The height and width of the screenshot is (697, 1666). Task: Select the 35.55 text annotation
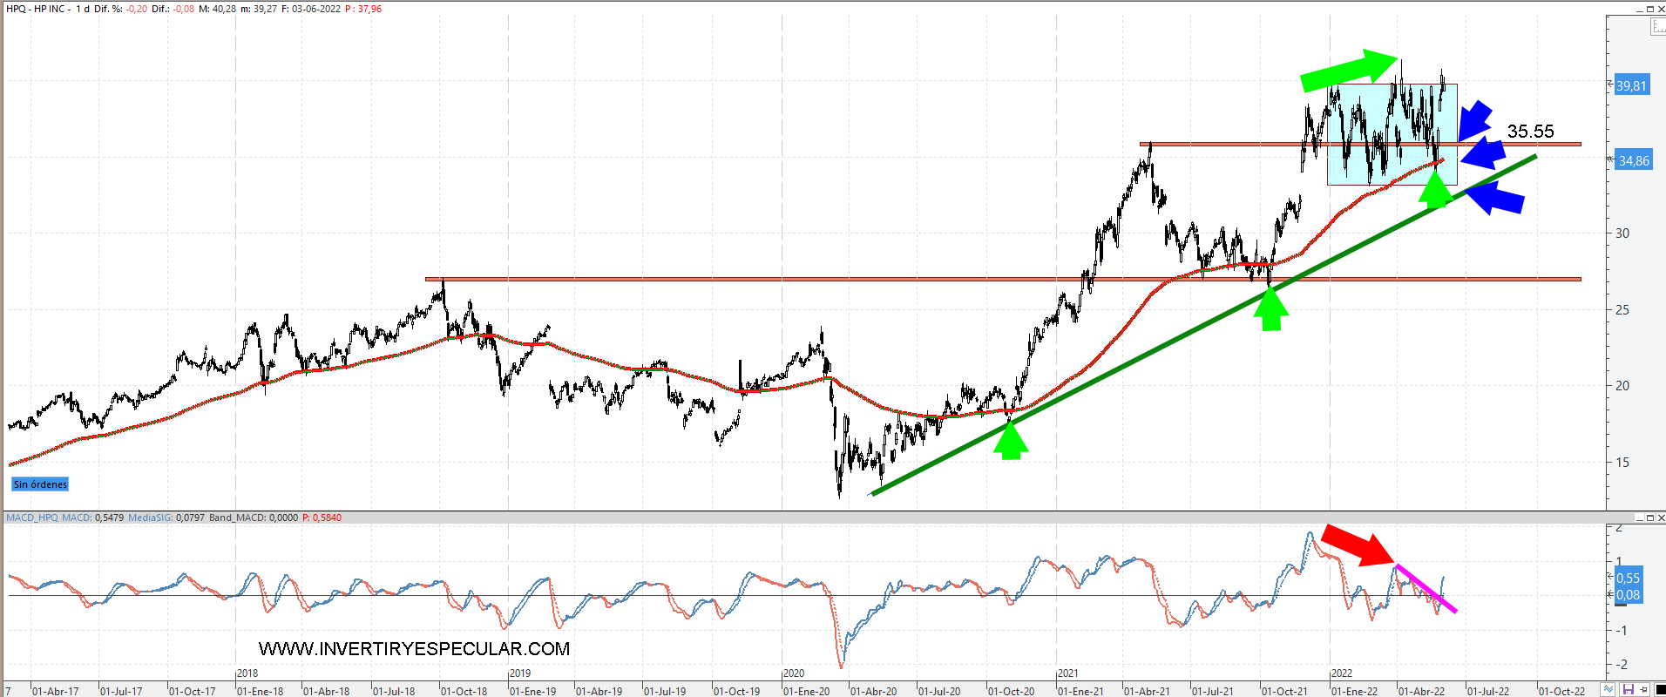coord(1530,132)
